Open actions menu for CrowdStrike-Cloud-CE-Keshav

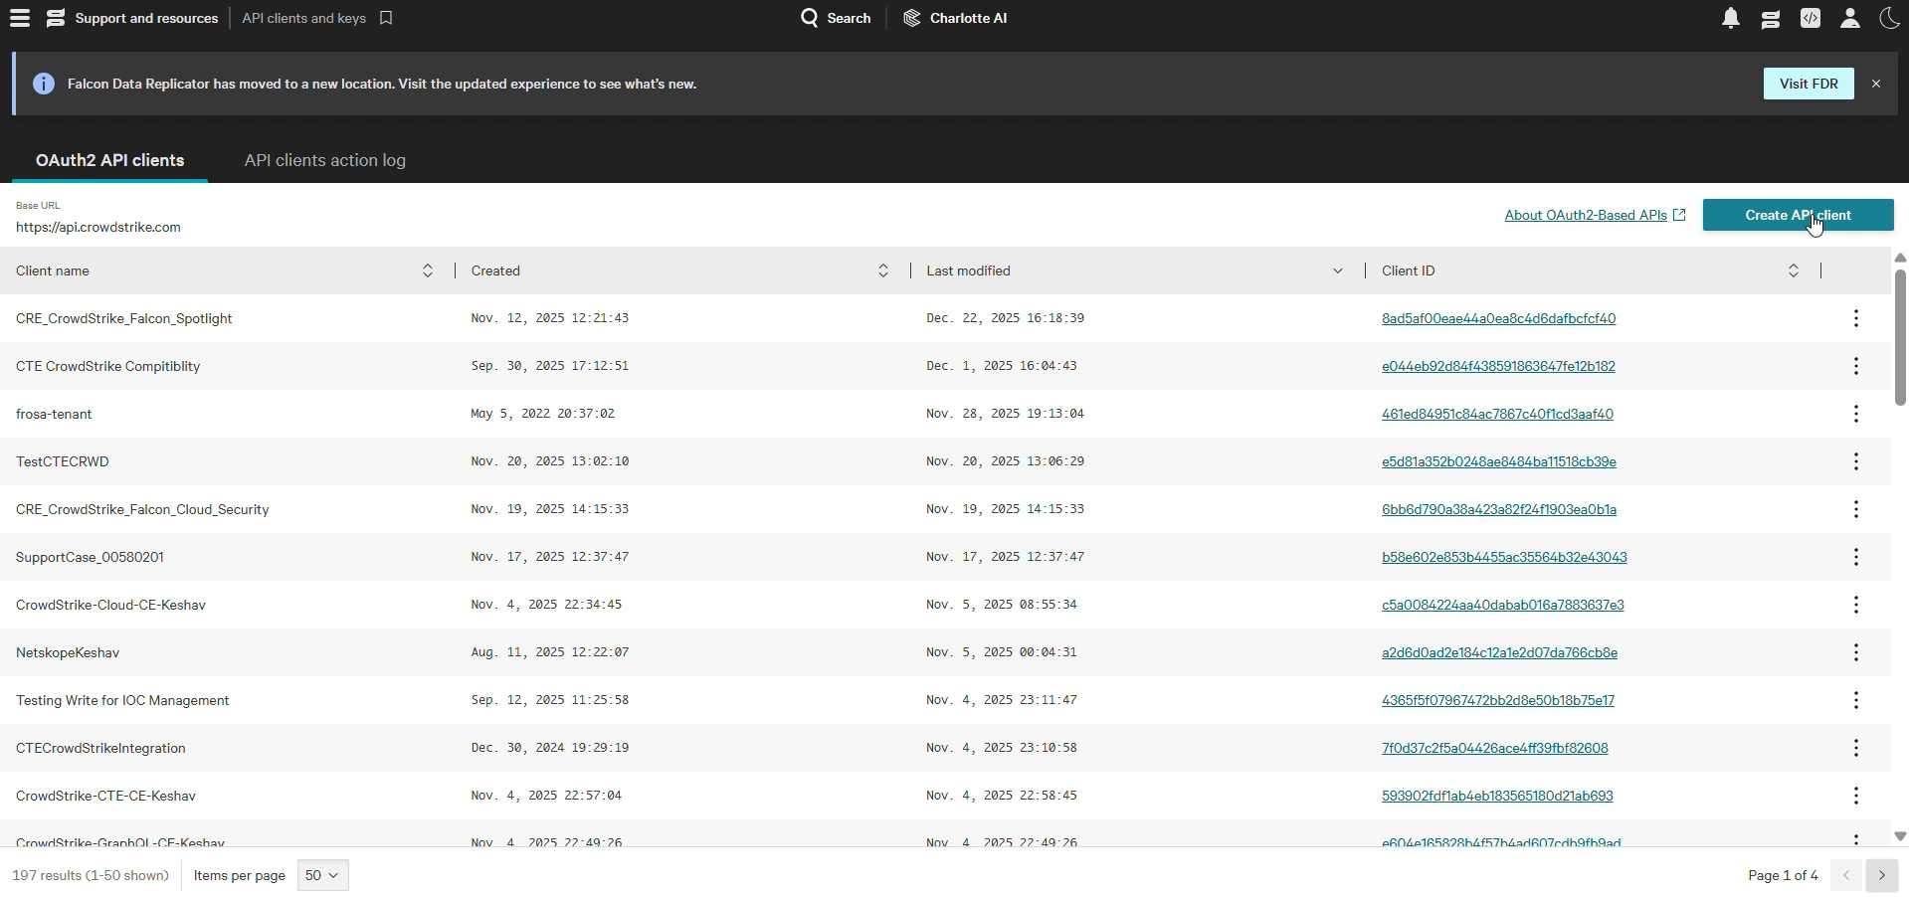[1856, 605]
